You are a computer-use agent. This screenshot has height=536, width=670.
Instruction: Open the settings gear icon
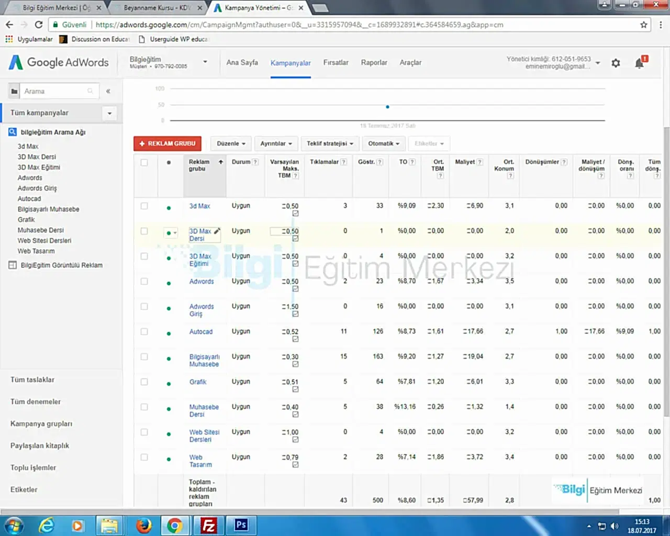click(x=616, y=63)
